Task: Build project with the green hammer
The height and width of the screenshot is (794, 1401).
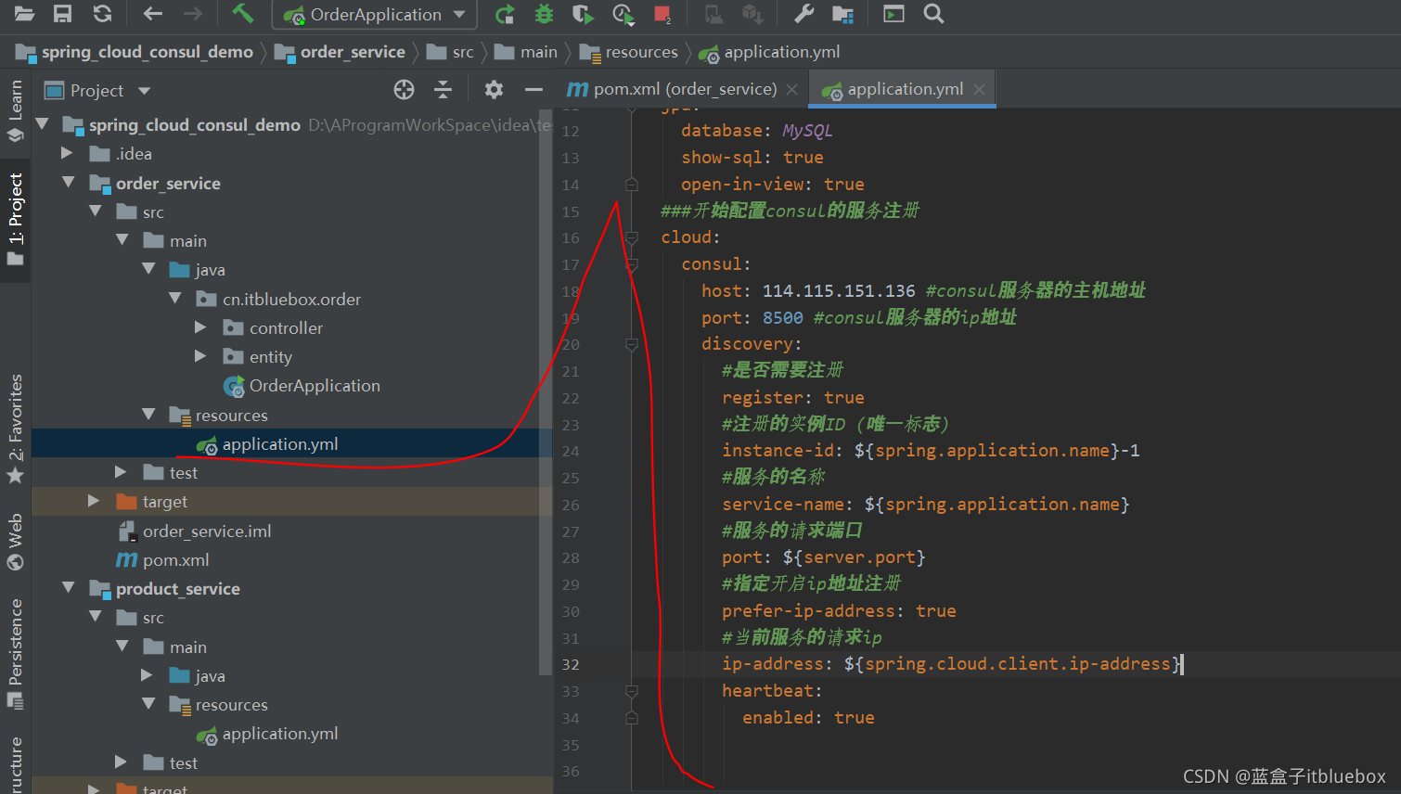Action: 242,13
